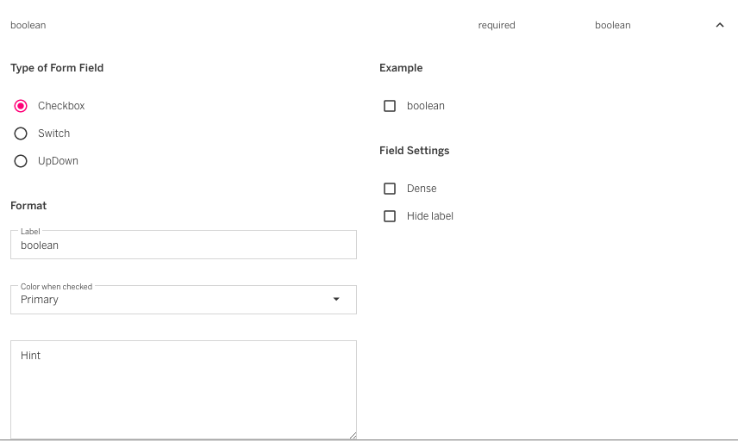Check the Hide label box
This screenshot has height=441, width=738.
pos(390,216)
